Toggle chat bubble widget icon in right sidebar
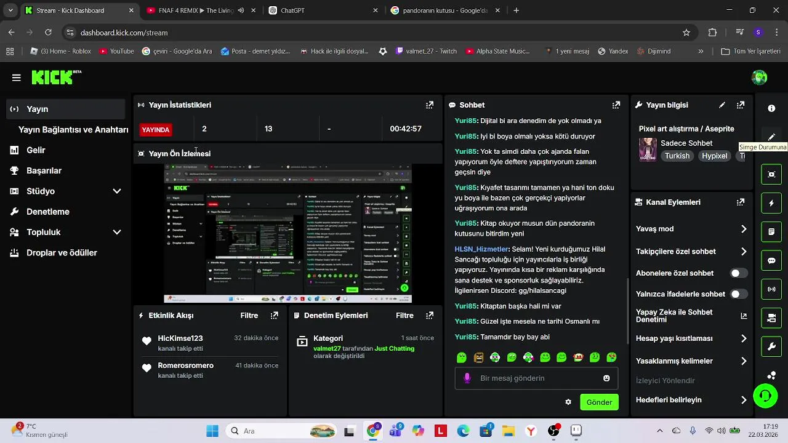This screenshot has height=443, width=788. click(x=771, y=260)
